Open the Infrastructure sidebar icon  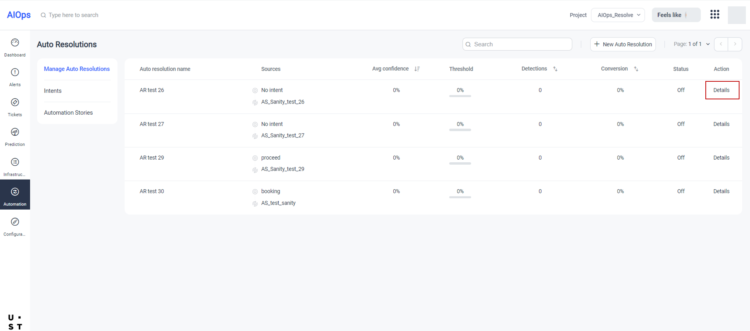15,162
